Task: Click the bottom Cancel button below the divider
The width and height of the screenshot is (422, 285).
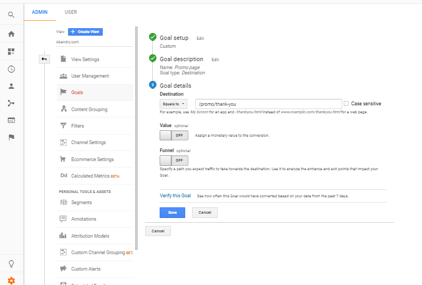Action: tap(158, 231)
